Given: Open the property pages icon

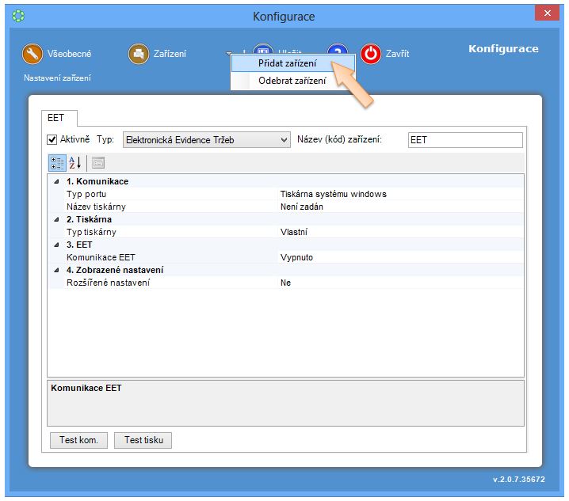Looking at the screenshot, I should tap(97, 163).
